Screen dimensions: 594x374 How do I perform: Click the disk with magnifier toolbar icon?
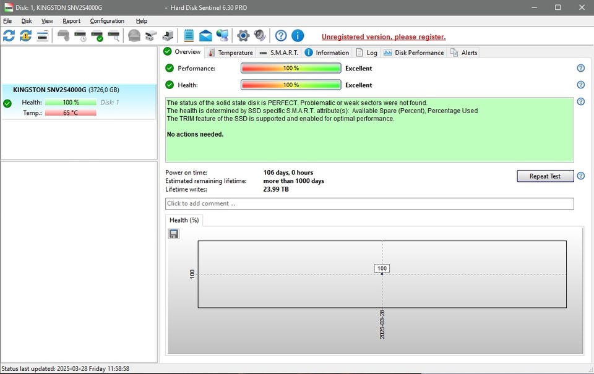pos(114,36)
